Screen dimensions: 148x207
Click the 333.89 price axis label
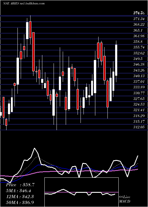tap(139, 87)
